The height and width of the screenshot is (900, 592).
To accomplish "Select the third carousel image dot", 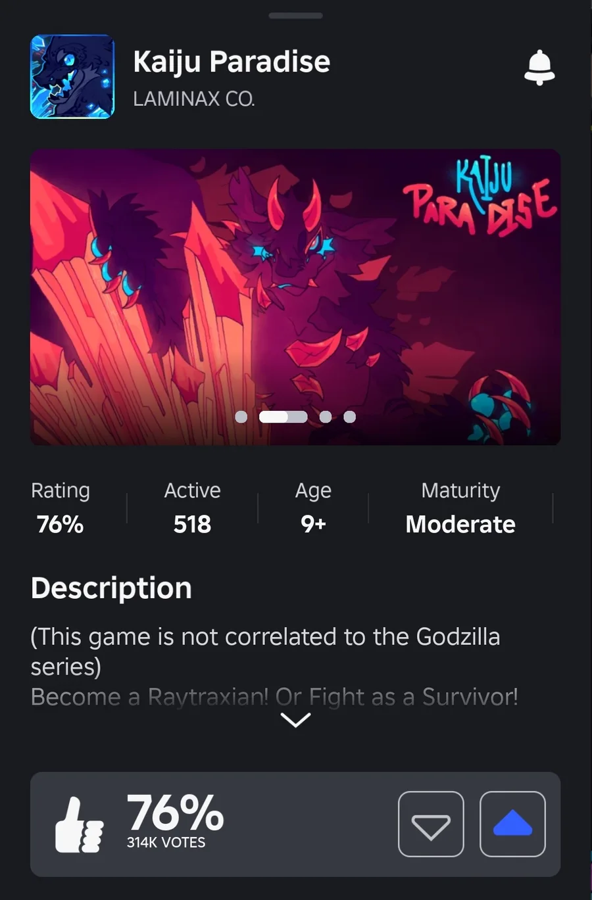I will point(326,417).
